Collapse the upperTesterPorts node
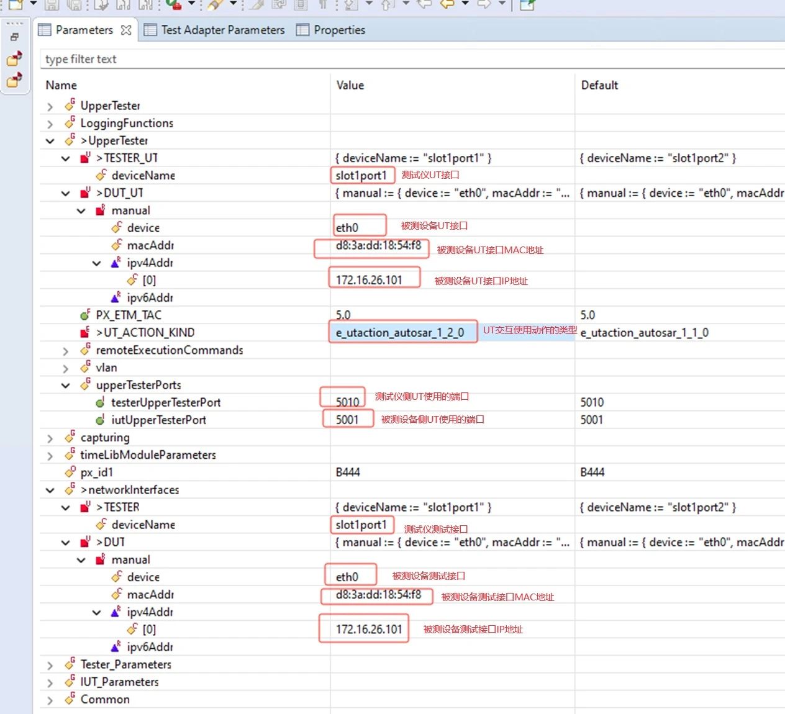 point(66,386)
